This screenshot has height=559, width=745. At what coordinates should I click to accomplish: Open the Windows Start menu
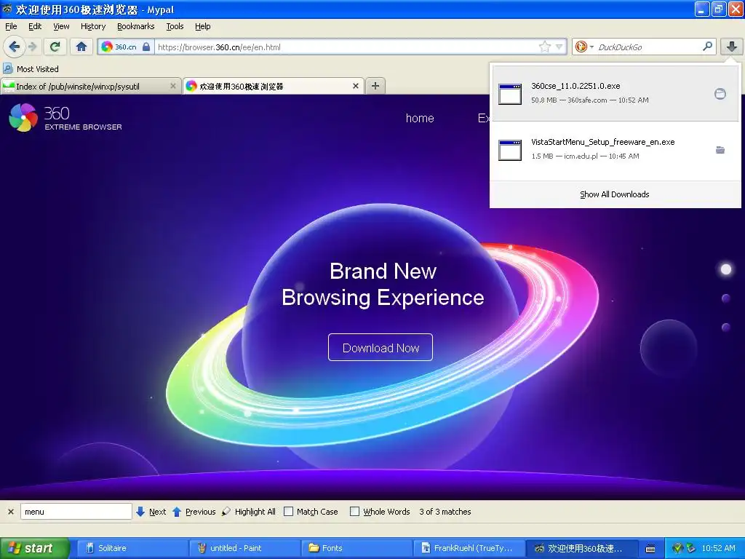(x=35, y=548)
